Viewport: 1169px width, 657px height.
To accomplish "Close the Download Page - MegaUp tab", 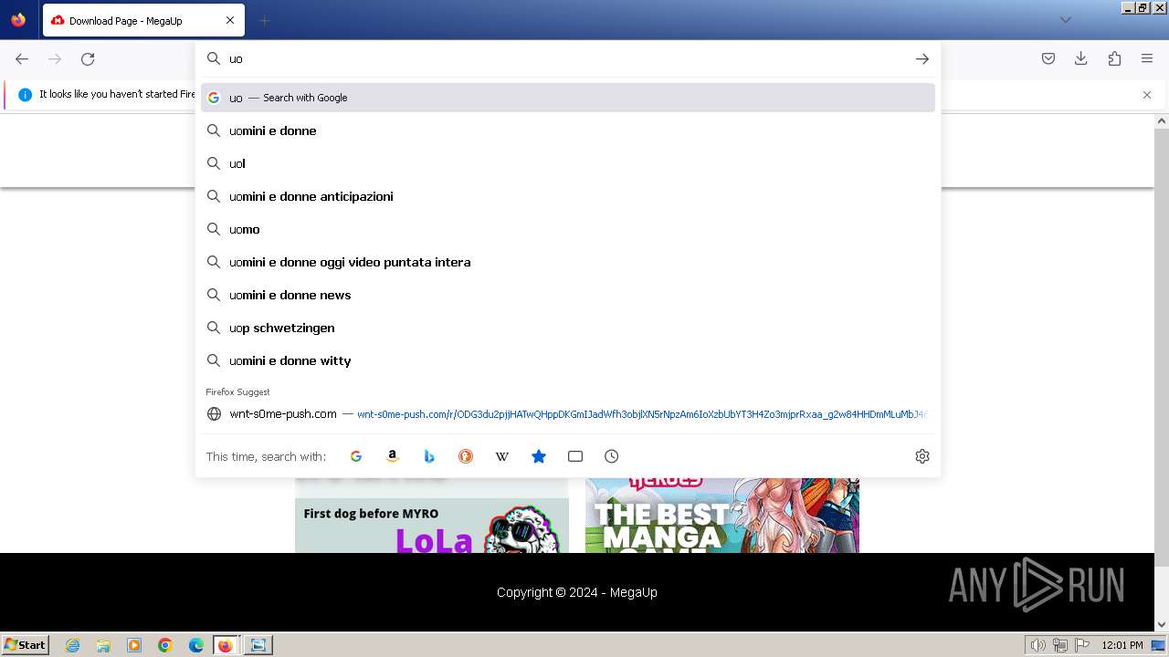I will [230, 20].
